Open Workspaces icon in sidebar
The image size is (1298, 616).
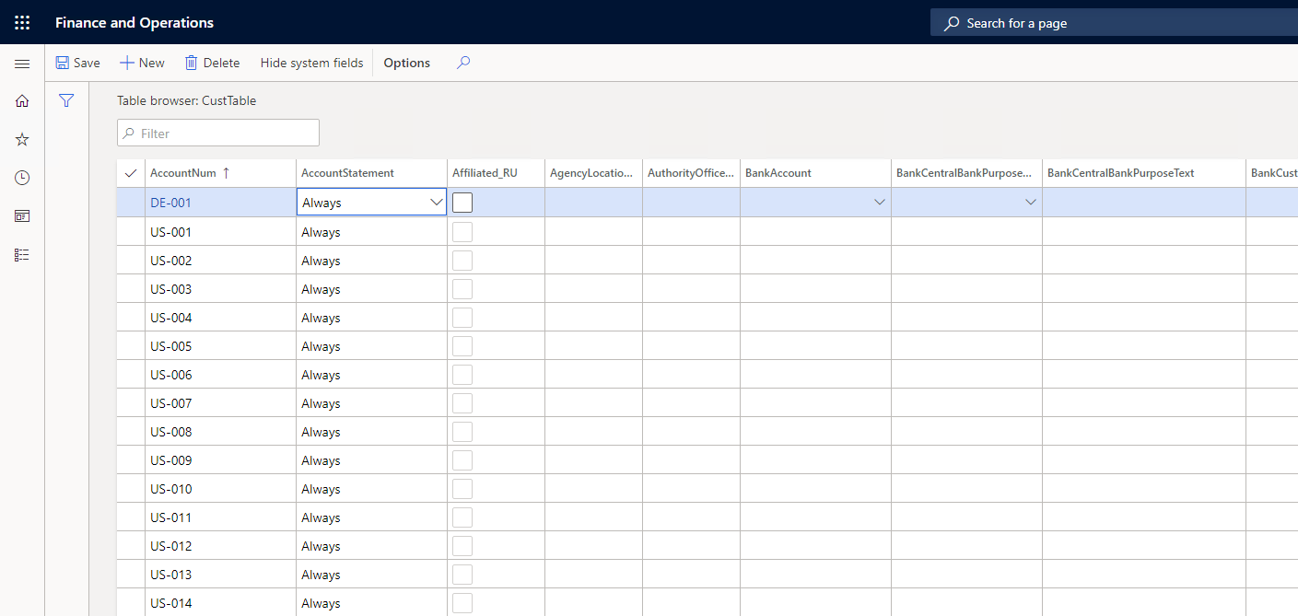point(22,216)
